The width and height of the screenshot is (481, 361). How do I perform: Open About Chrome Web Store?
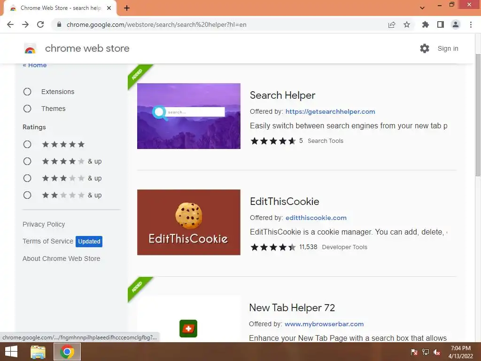click(x=62, y=259)
